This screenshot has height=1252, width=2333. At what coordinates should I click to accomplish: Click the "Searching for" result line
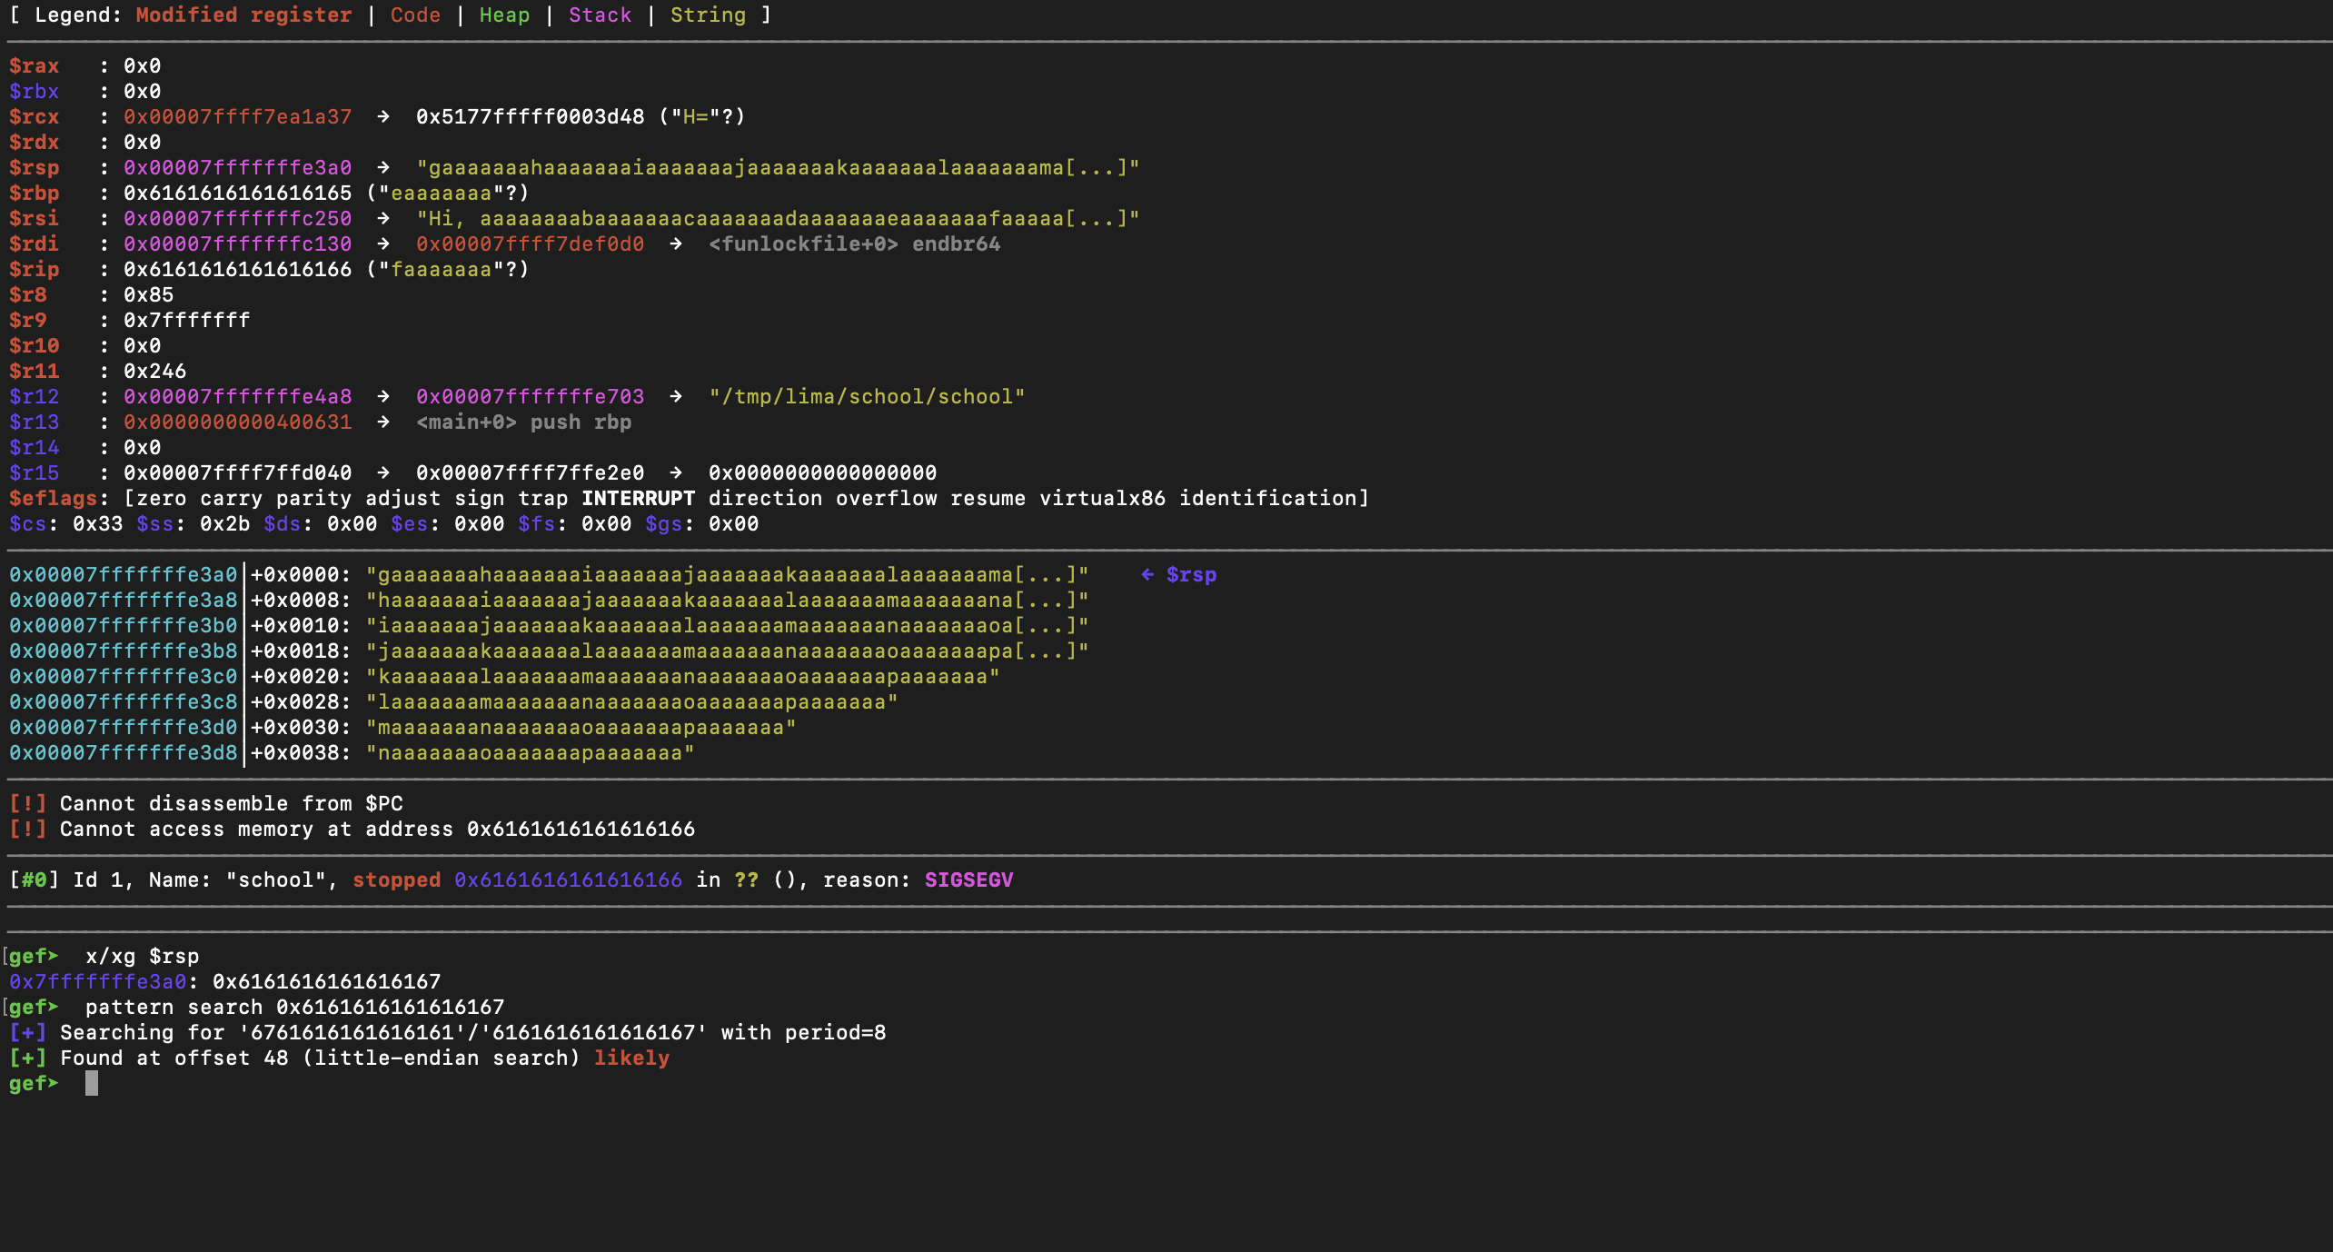coord(448,1033)
